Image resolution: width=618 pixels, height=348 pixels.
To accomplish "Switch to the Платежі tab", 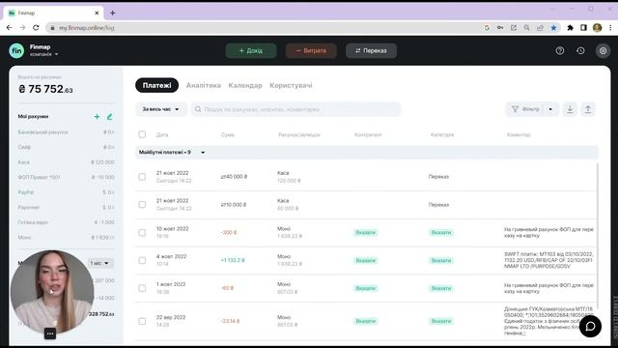I will (x=156, y=85).
